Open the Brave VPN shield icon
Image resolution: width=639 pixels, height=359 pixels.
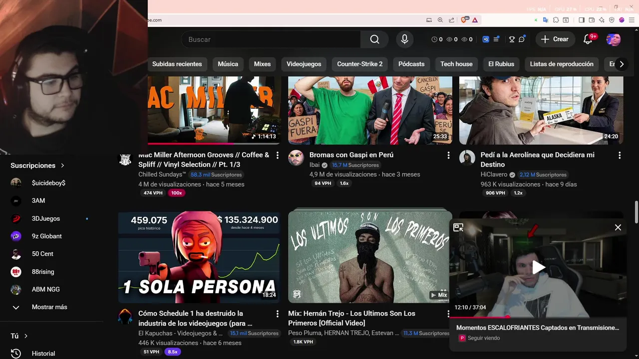click(x=612, y=20)
